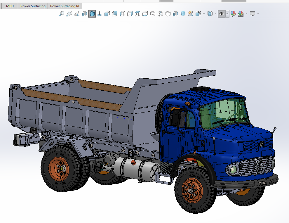
Task: Select the Isometric view wireframe cube
Action: (153, 14)
